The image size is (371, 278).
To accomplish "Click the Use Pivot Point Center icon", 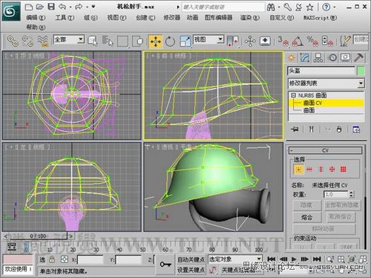I will point(233,41).
